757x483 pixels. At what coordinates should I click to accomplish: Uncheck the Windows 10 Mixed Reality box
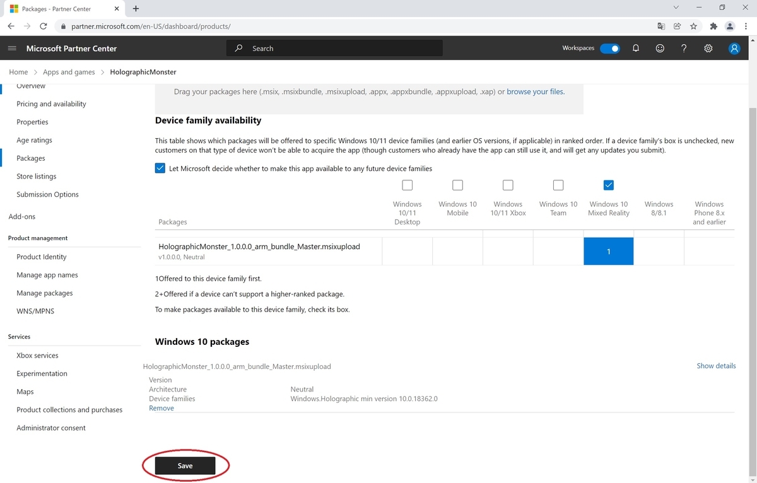pos(609,185)
